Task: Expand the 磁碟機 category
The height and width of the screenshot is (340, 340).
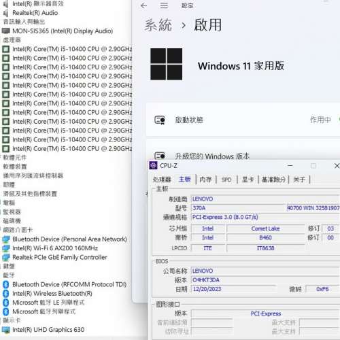Action: (12, 221)
